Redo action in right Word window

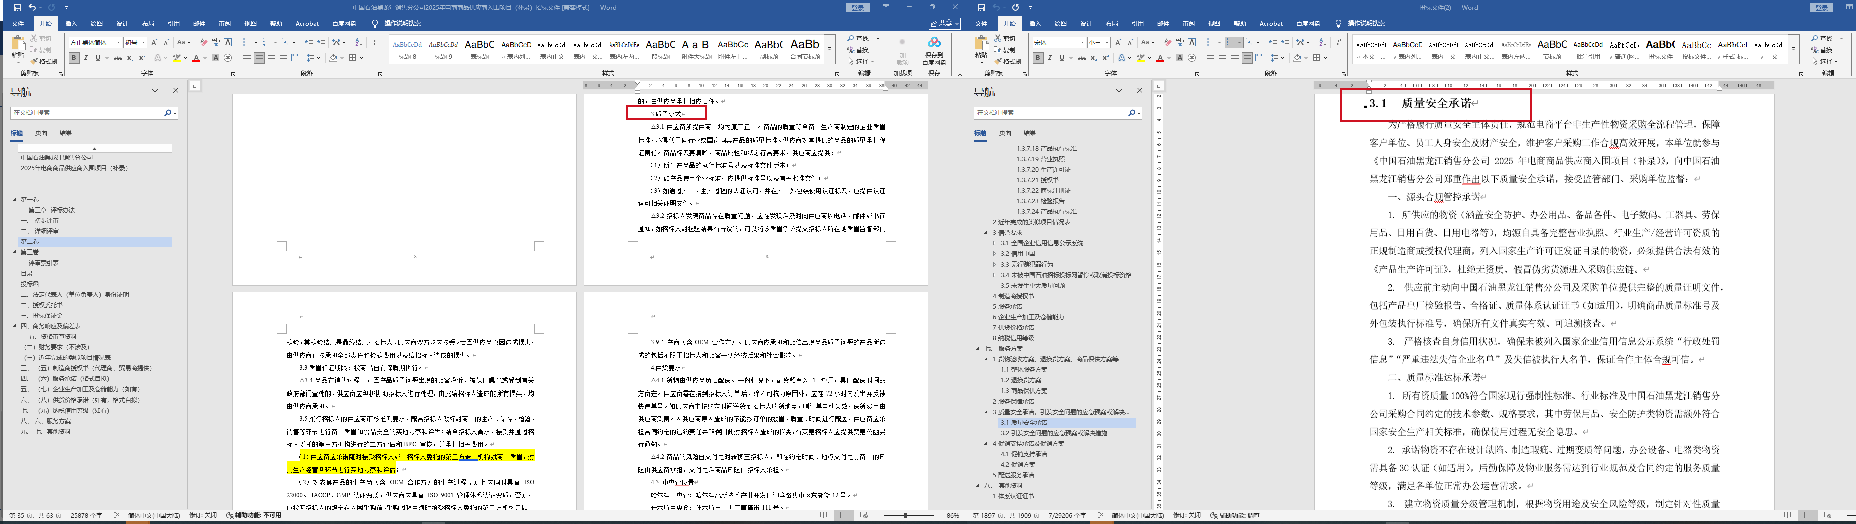click(1015, 7)
